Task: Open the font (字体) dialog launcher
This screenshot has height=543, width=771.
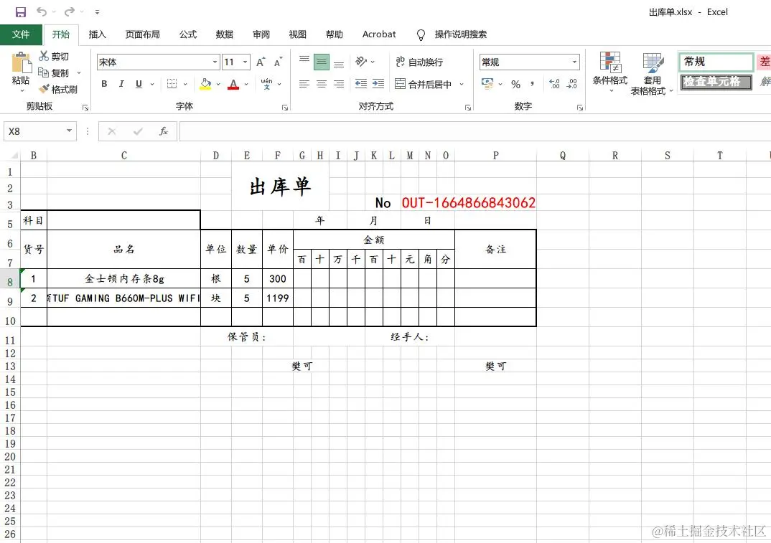Action: coord(285,108)
